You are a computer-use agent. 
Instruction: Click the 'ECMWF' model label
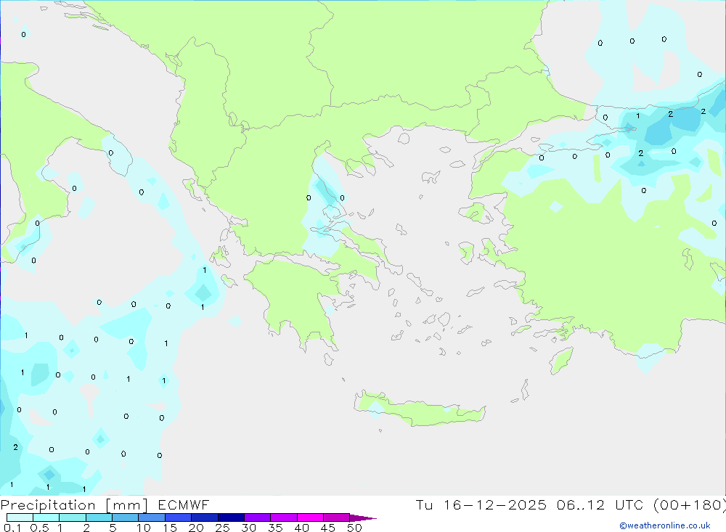184,505
